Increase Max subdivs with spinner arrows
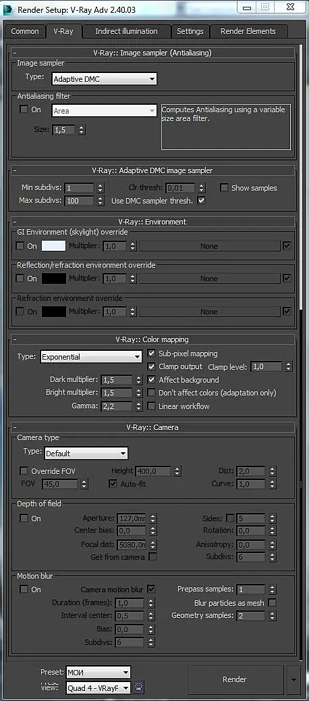309x701 pixels. pos(101,199)
